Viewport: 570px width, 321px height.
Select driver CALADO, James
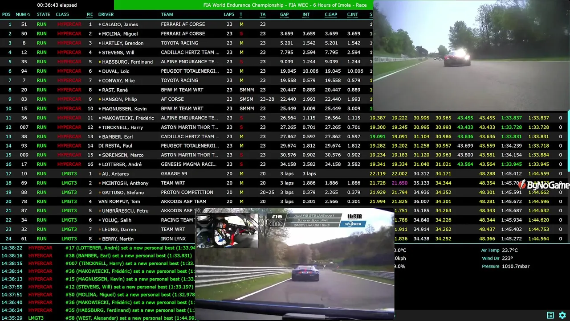(x=120, y=25)
